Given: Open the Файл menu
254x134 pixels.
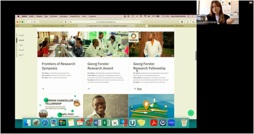Looking at the screenshot, I should tap(31, 16).
